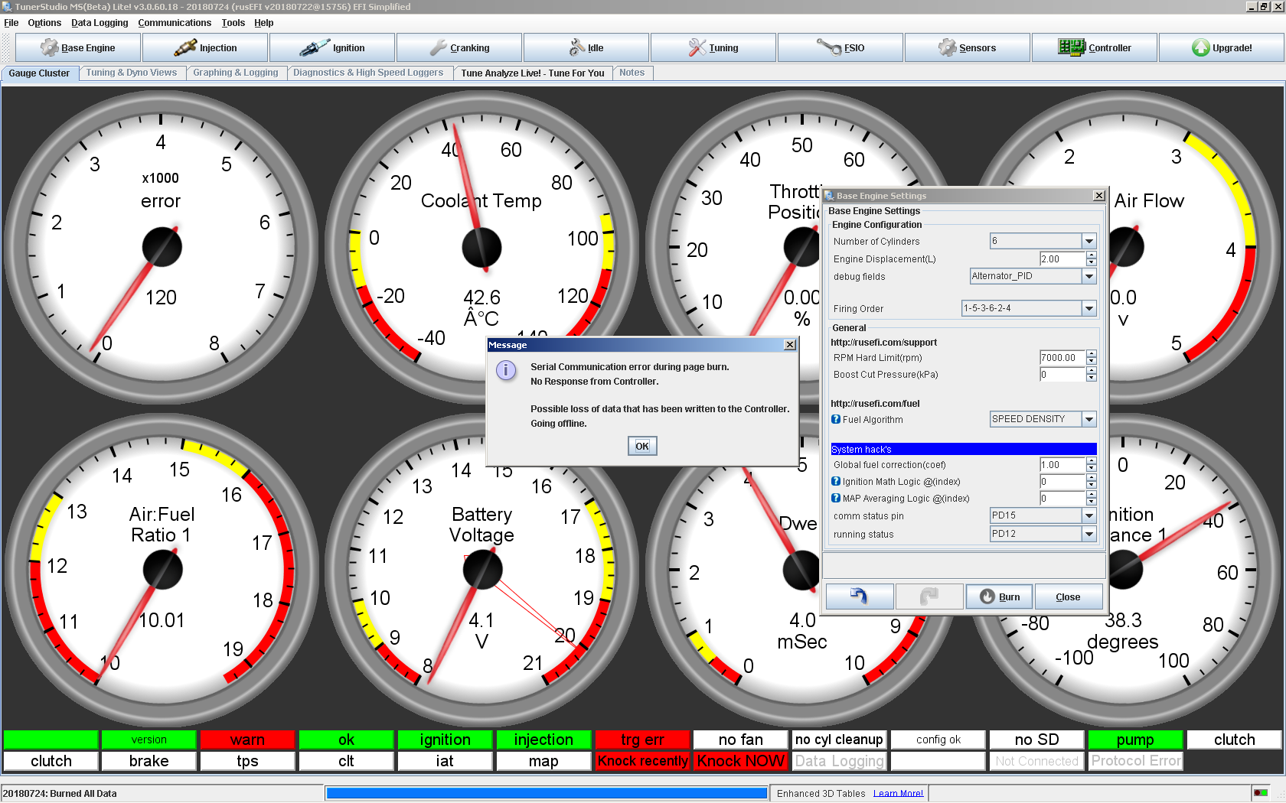Image resolution: width=1286 pixels, height=803 pixels.
Task: Close the Base Engine Settings dialog
Action: pyautogui.click(x=1069, y=597)
